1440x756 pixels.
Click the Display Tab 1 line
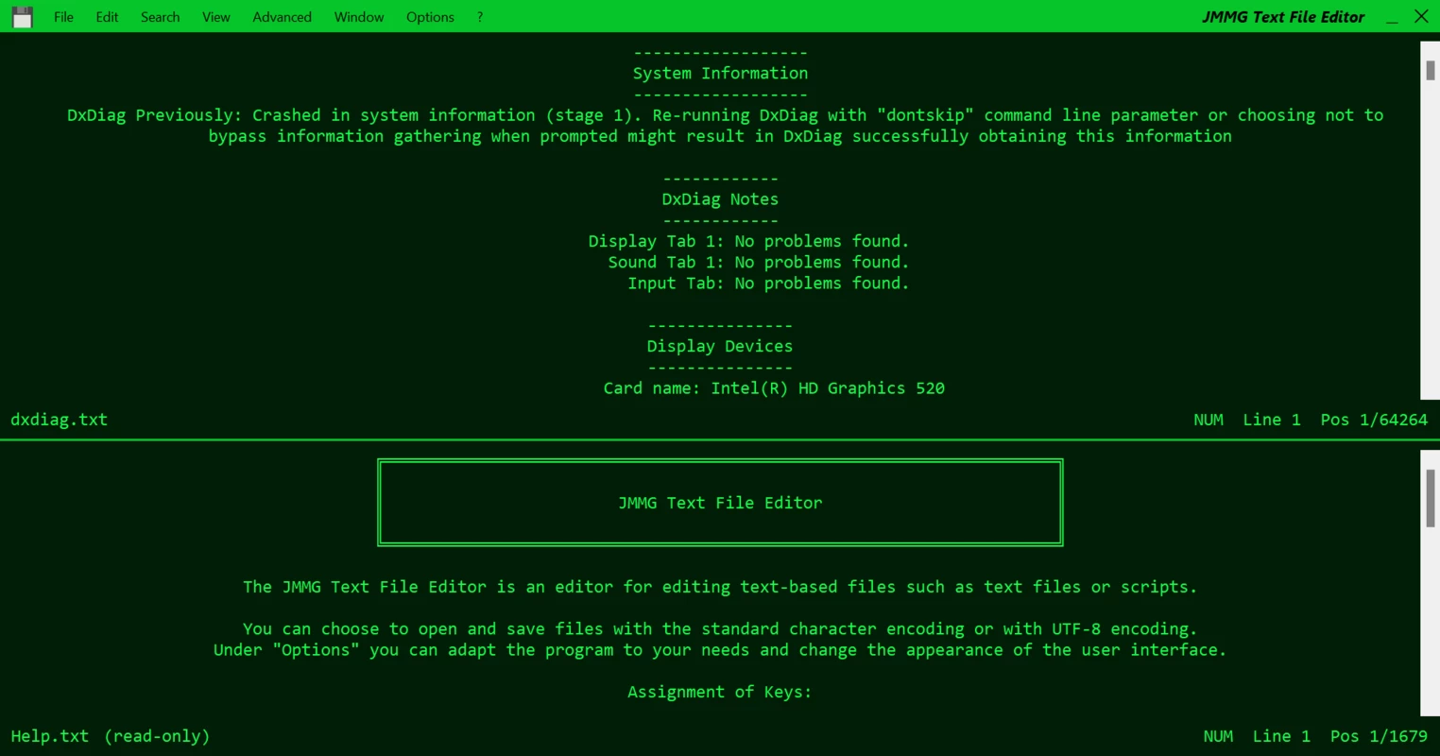[x=748, y=241]
